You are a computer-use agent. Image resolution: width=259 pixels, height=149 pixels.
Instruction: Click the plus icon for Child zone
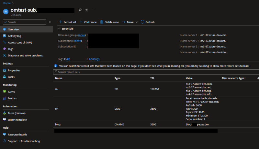(x=81, y=22)
